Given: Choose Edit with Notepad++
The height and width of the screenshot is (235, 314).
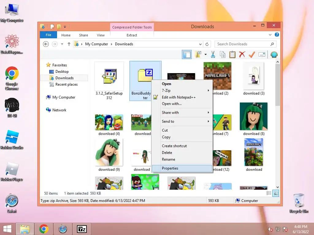Looking at the screenshot, I should coord(182,97).
